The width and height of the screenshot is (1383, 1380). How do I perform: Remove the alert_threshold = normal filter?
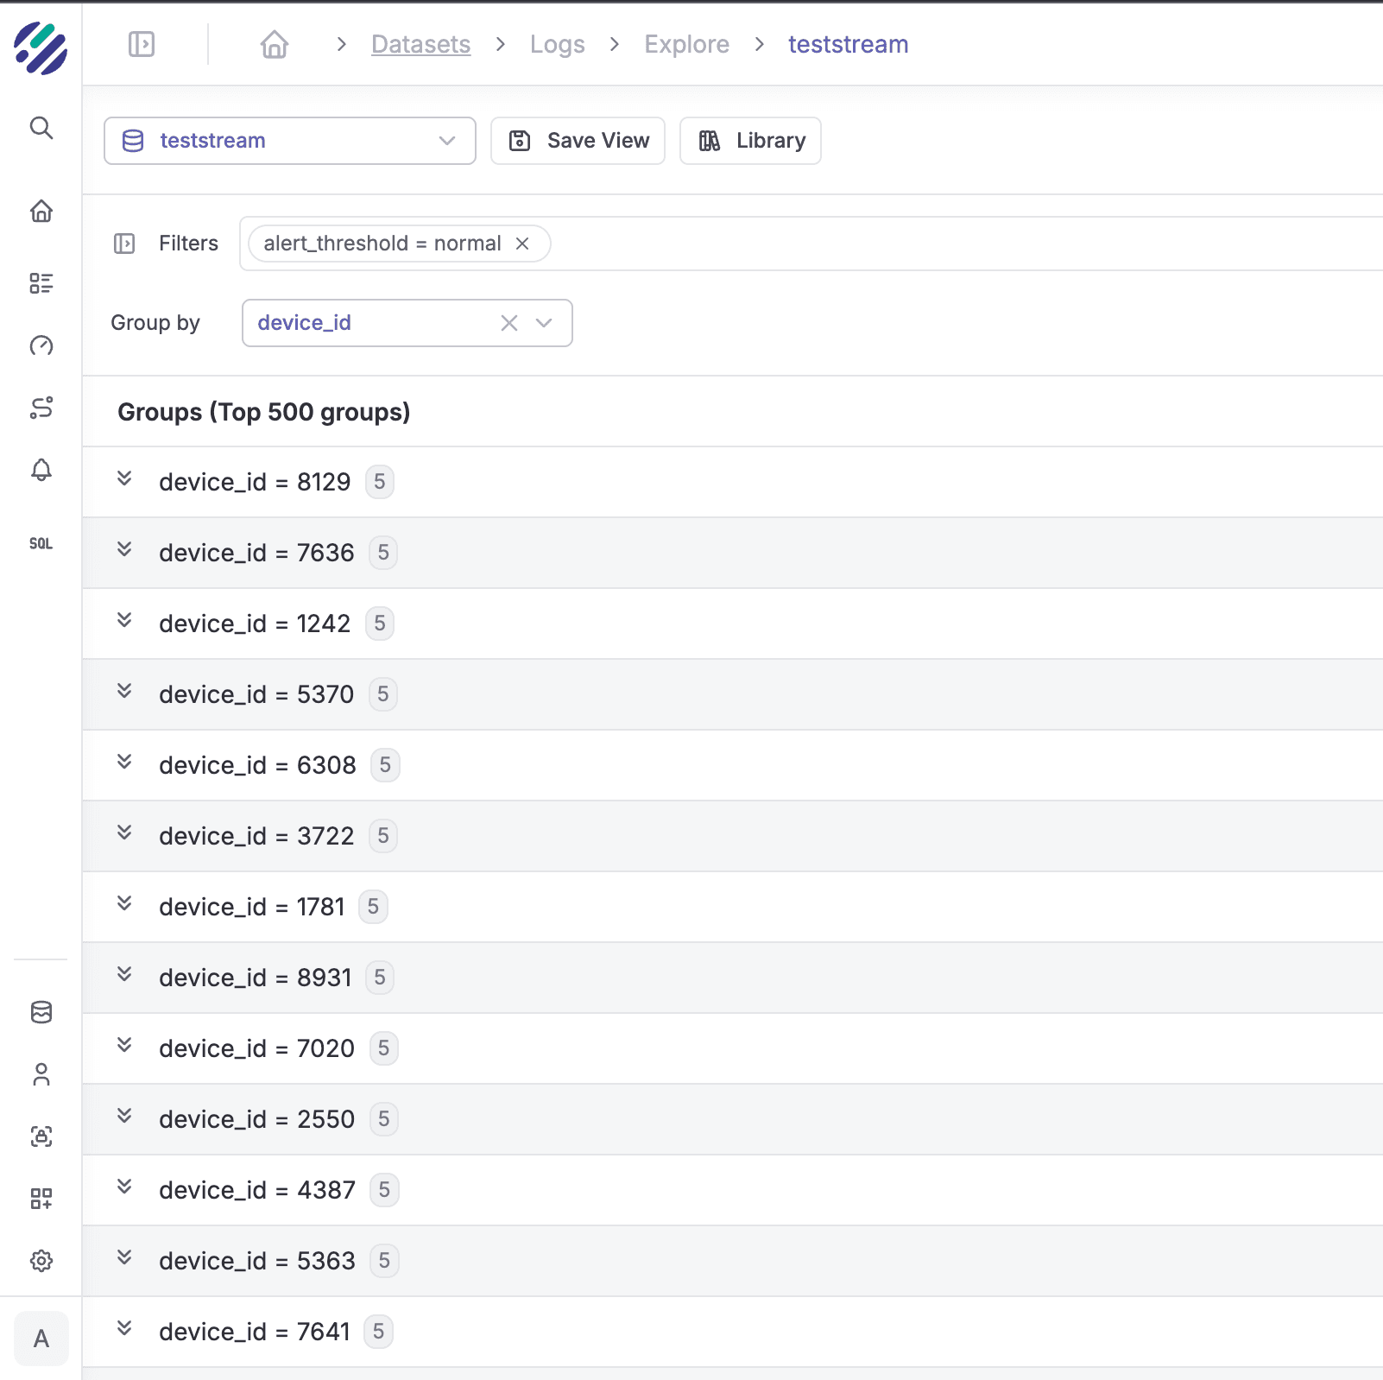point(522,244)
